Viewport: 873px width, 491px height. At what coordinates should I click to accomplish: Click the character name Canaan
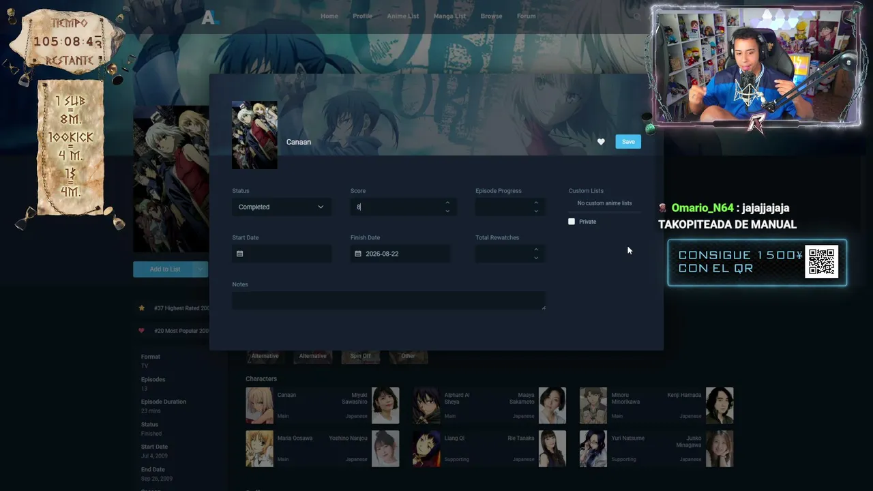pos(286,395)
